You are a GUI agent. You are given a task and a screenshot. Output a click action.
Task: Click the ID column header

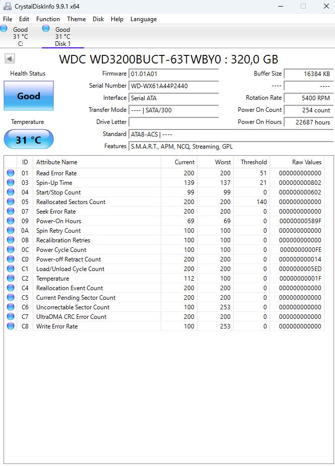pyautogui.click(x=25, y=162)
